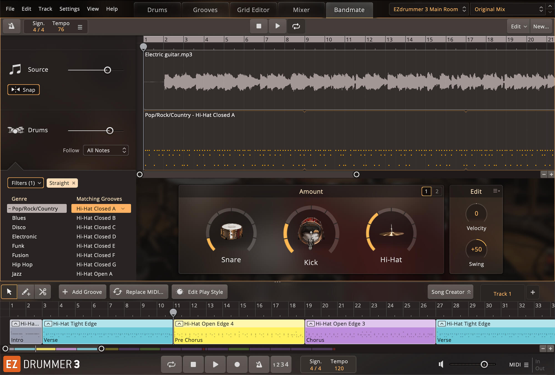Click the master volume speaker icon

441,364
